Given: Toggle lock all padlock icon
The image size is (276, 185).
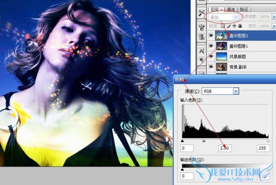Looking at the screenshot, I should 240,26.
